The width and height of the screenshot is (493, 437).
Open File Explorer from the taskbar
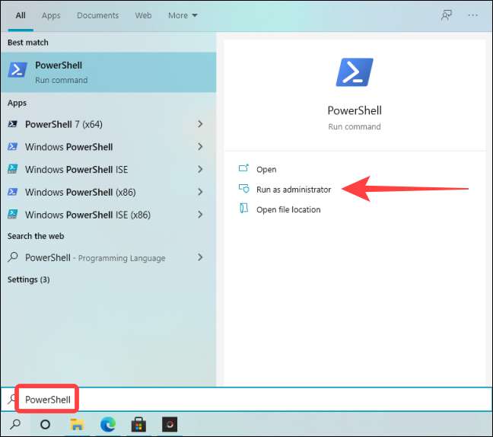(x=77, y=424)
